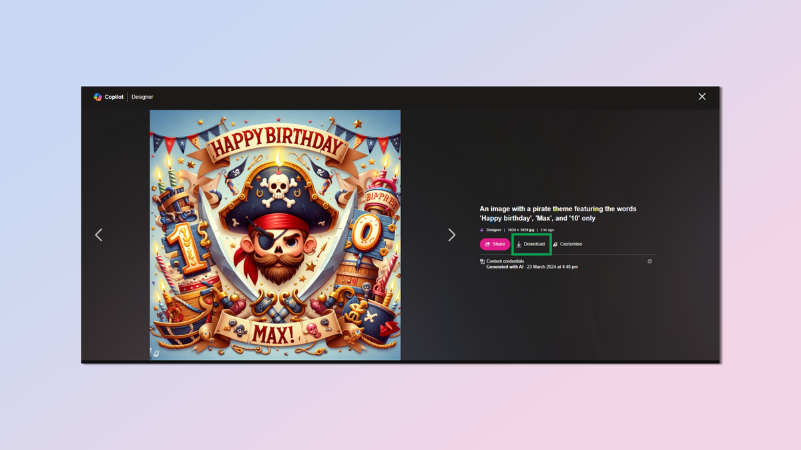The width and height of the screenshot is (801, 450).
Task: Click the 1 hr ago timestamp
Action: 547,229
